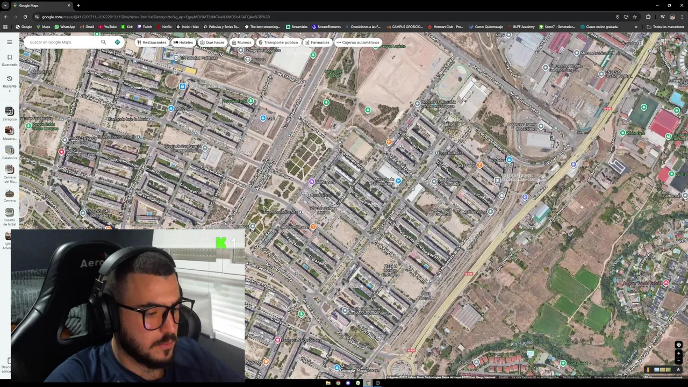Select the Cajeros automáticos chip

(358, 42)
